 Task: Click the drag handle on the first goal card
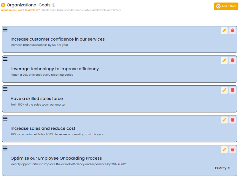point(5,29)
